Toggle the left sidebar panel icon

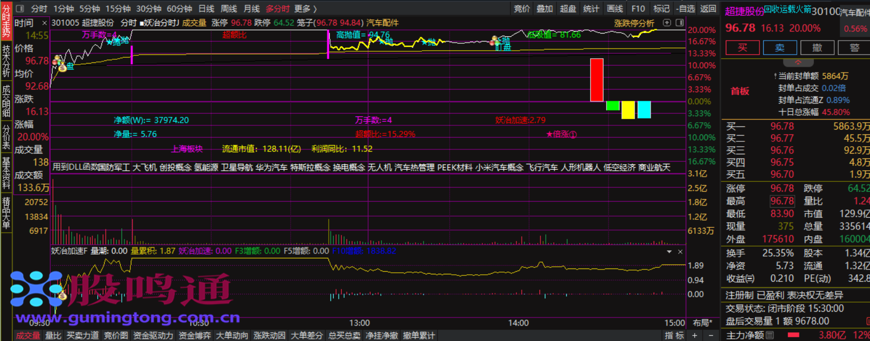20,9
